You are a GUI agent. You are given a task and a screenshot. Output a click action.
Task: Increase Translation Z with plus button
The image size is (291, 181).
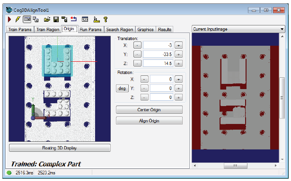(178, 63)
